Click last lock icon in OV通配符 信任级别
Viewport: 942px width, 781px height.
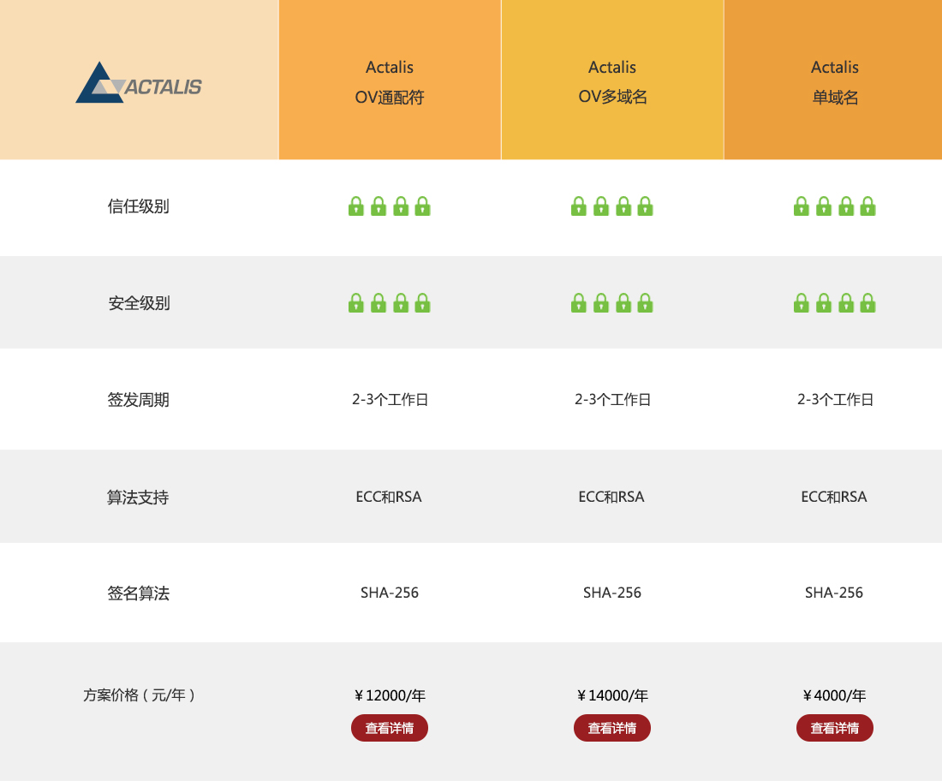click(x=423, y=206)
